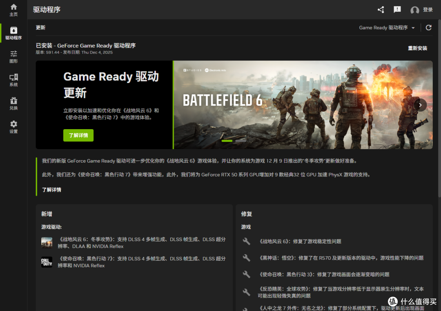The height and width of the screenshot is (311, 441).
Task: Click the 《使命召唤：黑色行动 7》 DLSS 4 entry
Action: coord(141,262)
